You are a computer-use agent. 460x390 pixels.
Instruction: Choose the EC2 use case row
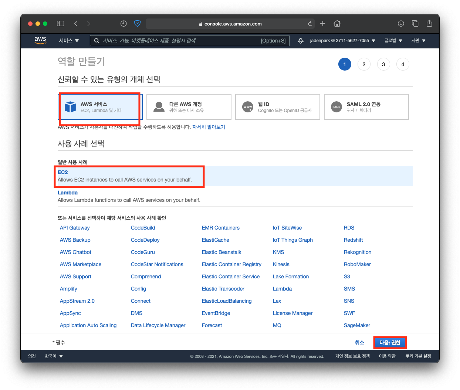tap(235, 176)
